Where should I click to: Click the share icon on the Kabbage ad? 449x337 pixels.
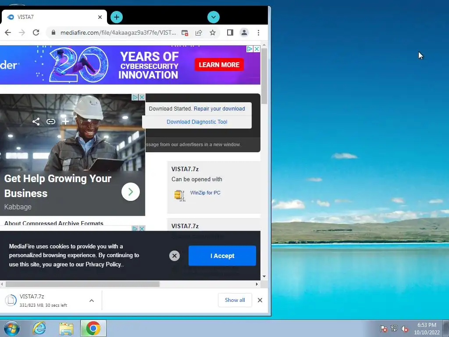point(36,122)
